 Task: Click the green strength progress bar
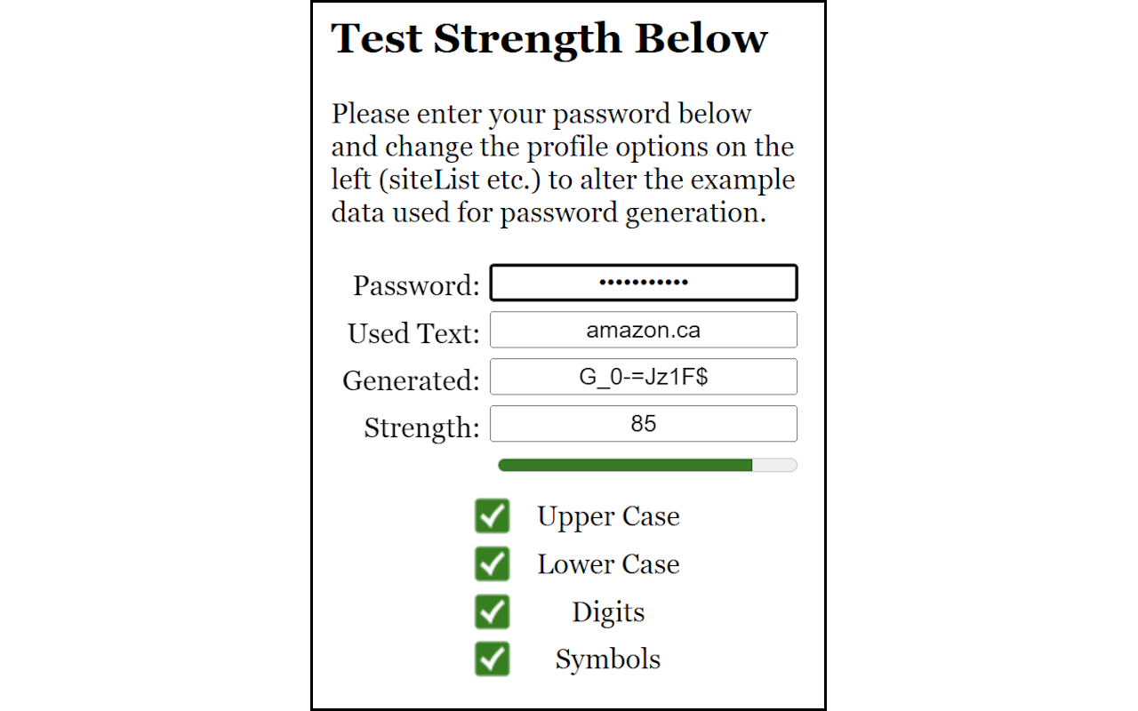point(622,465)
